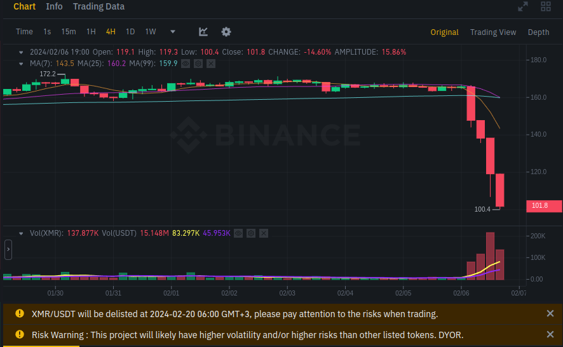
Task: Click the 180.0 price axis label
Action: click(539, 60)
